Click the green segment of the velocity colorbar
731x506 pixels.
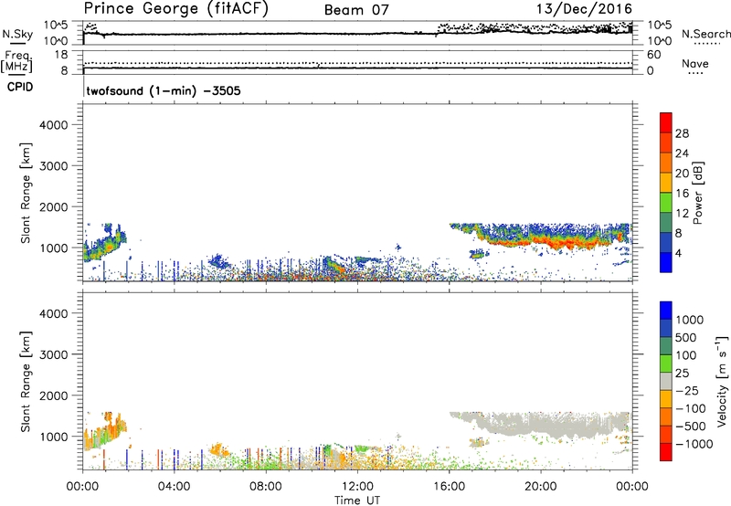click(666, 364)
